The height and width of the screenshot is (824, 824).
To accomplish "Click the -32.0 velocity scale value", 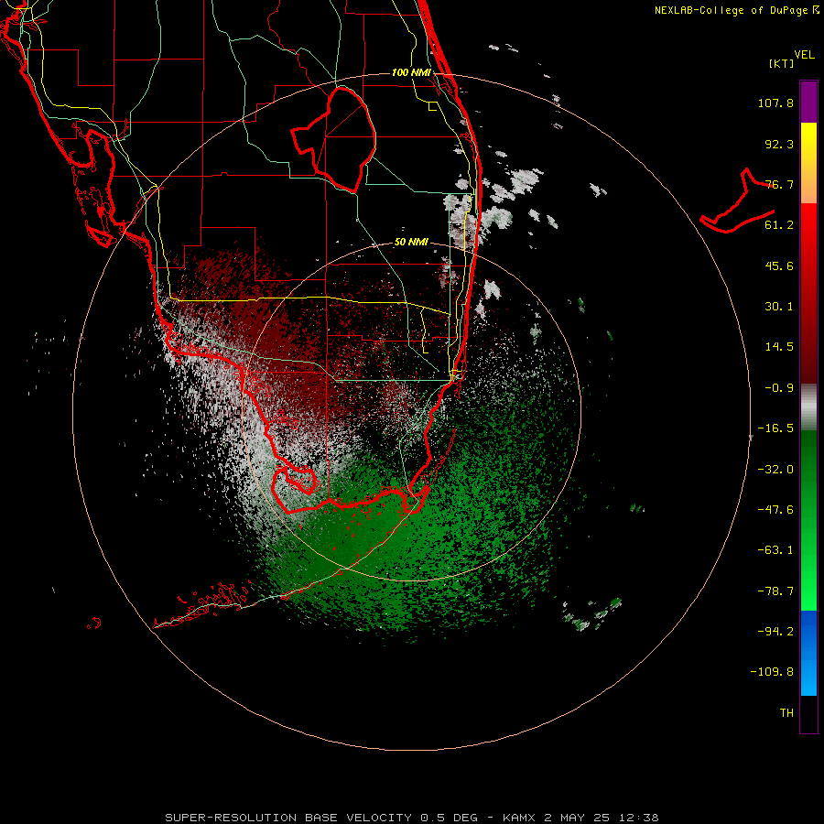I will (x=775, y=470).
